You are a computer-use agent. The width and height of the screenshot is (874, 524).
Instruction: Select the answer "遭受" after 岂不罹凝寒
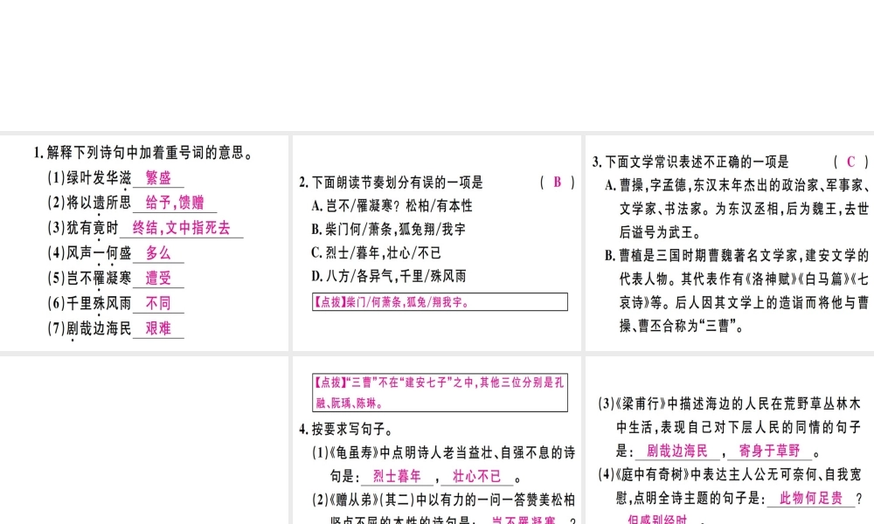[158, 278]
